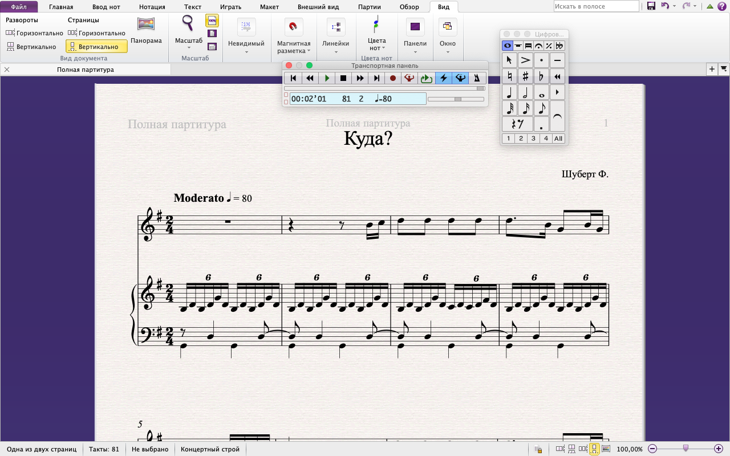Click the Панорама view icon

pyautogui.click(x=146, y=25)
